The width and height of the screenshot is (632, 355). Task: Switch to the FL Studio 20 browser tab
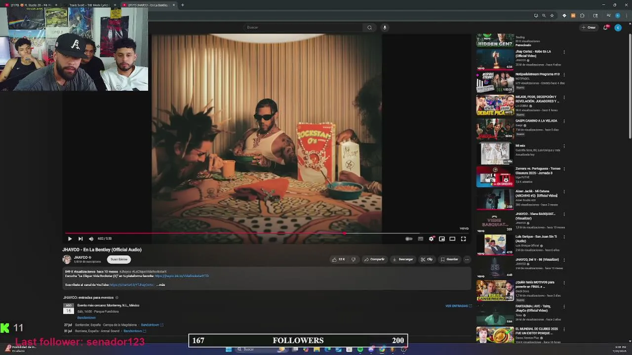pos(30,5)
